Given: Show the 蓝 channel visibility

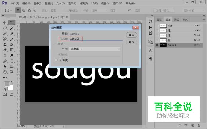Looking at the screenshot, I should coord(157,40).
